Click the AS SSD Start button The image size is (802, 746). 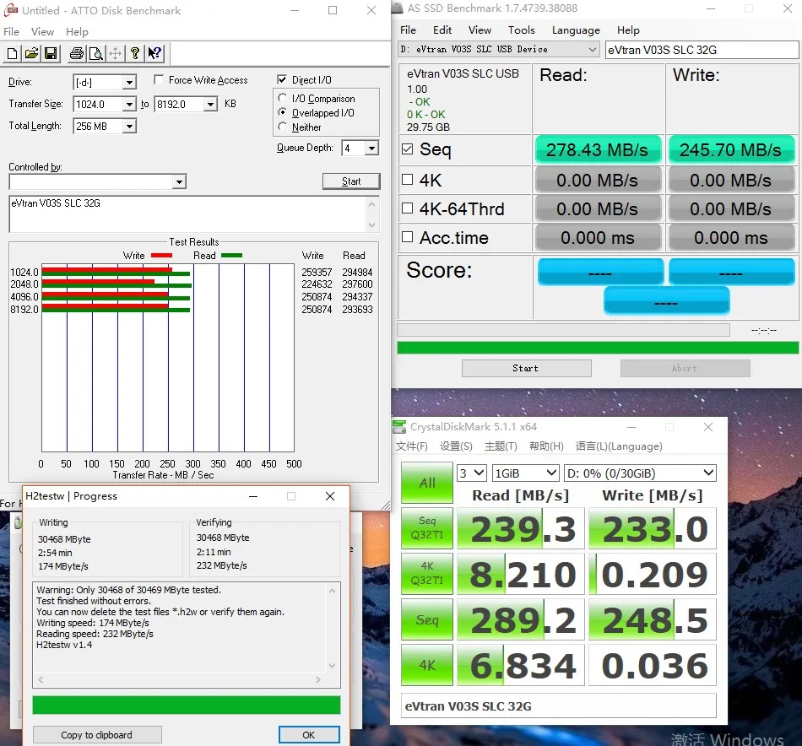(x=526, y=368)
